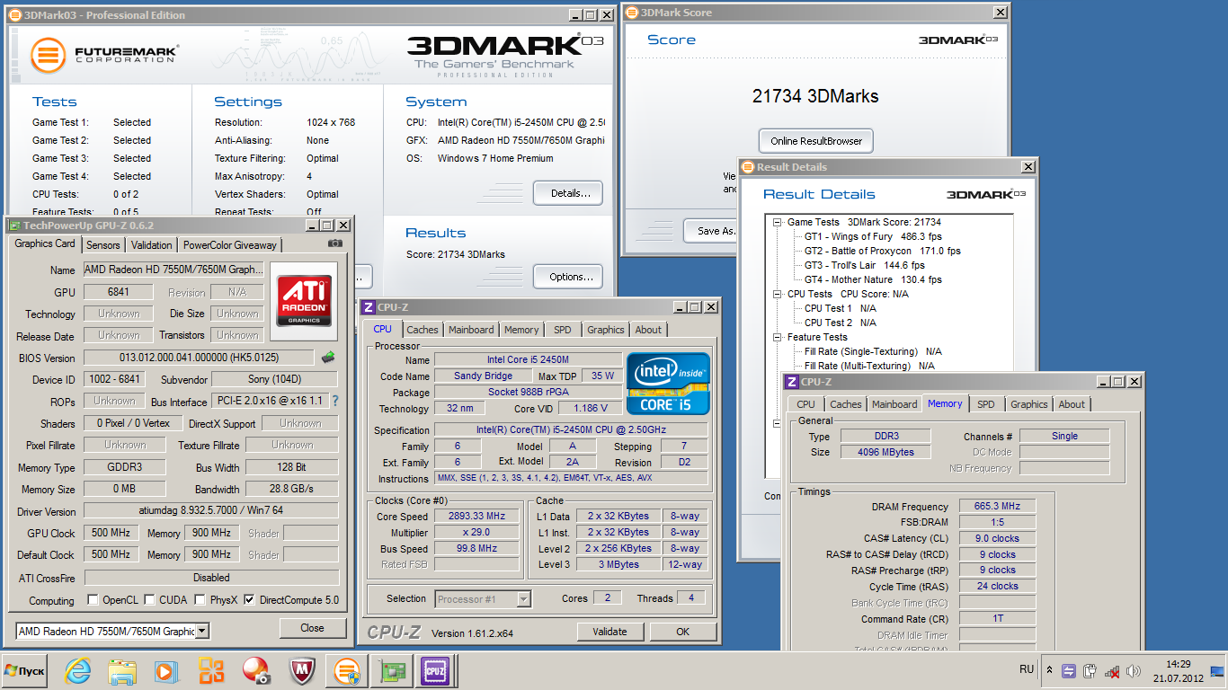The image size is (1228, 690).
Task: Click the Save As button in 3DMark Score
Action: (x=711, y=231)
